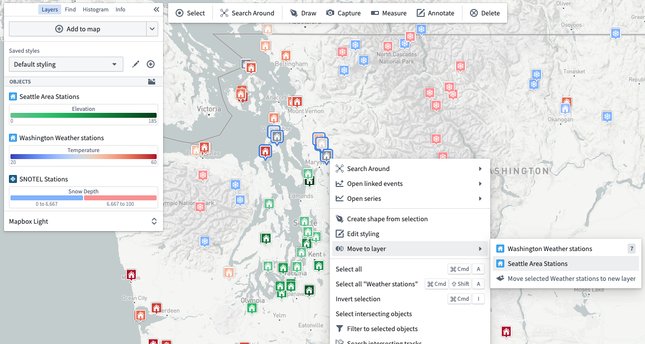The image size is (645, 344).
Task: Open the Annotate tool
Action: point(436,13)
